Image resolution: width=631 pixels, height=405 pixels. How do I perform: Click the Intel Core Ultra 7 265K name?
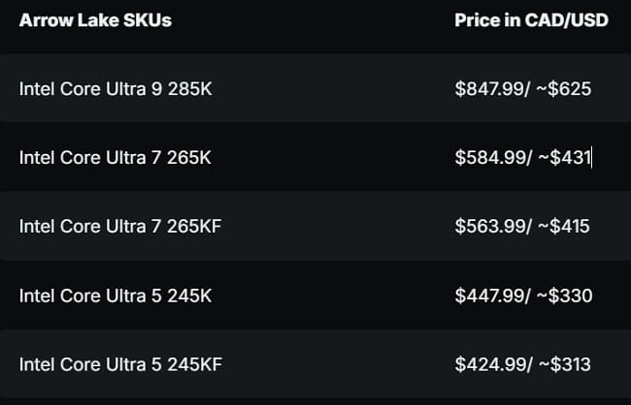116,158
